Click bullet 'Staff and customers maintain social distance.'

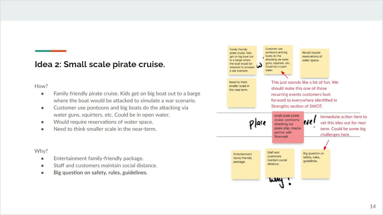click(105, 165)
